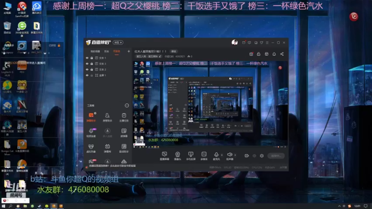Expand the microphone options arrow
372x209 pixels.
[222, 155]
